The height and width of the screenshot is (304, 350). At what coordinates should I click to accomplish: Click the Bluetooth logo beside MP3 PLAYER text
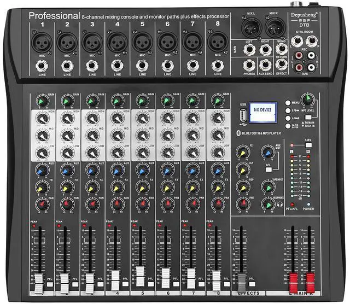238,133
